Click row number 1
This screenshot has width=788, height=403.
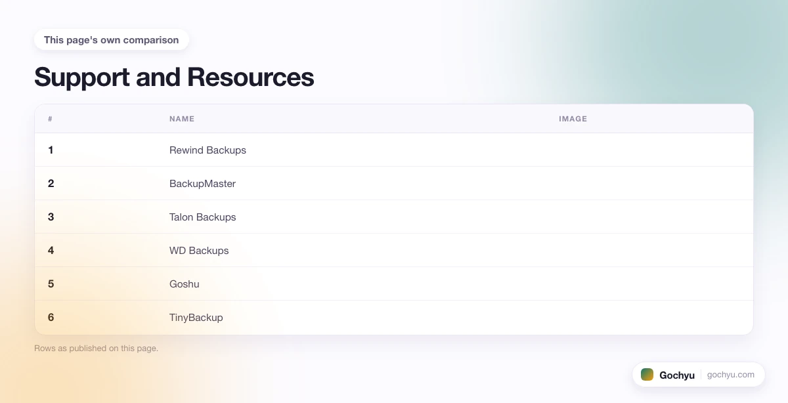pos(51,150)
